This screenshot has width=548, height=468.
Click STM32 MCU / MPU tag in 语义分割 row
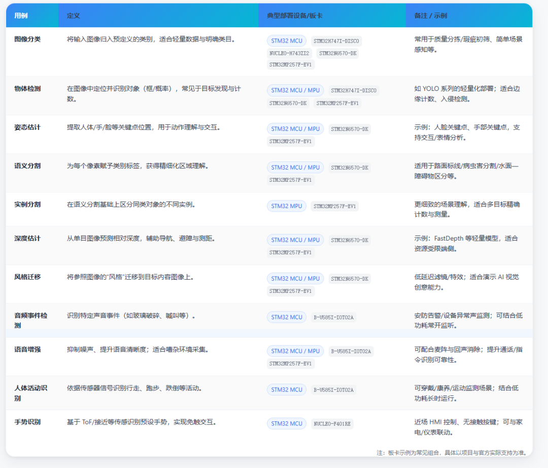coord(295,168)
